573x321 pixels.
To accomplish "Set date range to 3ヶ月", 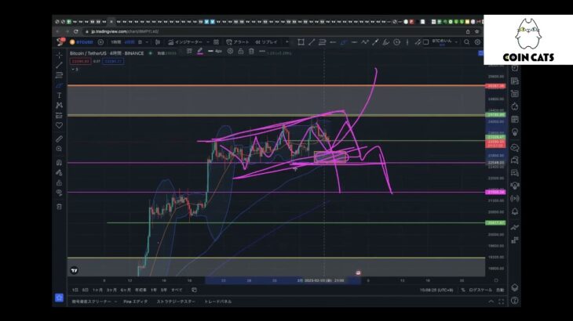I will click(111, 290).
